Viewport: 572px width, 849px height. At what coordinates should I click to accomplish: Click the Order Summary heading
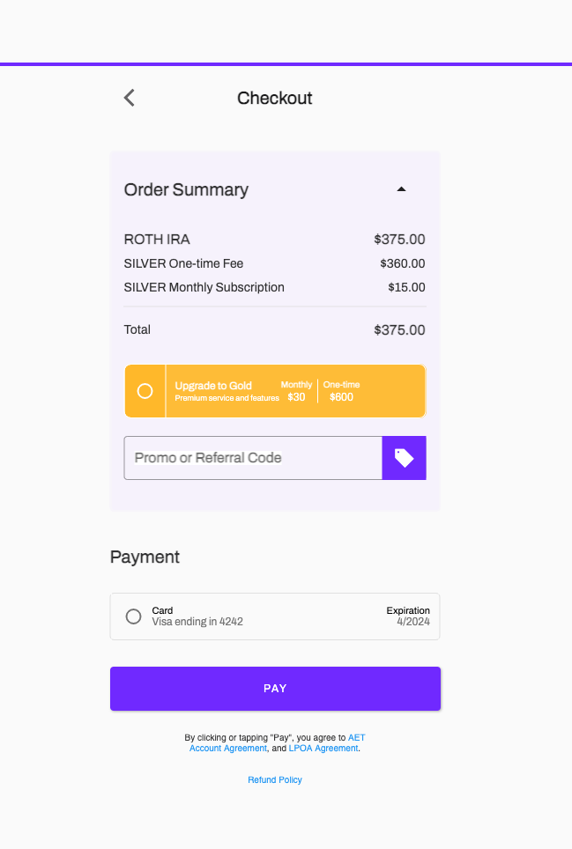coord(186,189)
